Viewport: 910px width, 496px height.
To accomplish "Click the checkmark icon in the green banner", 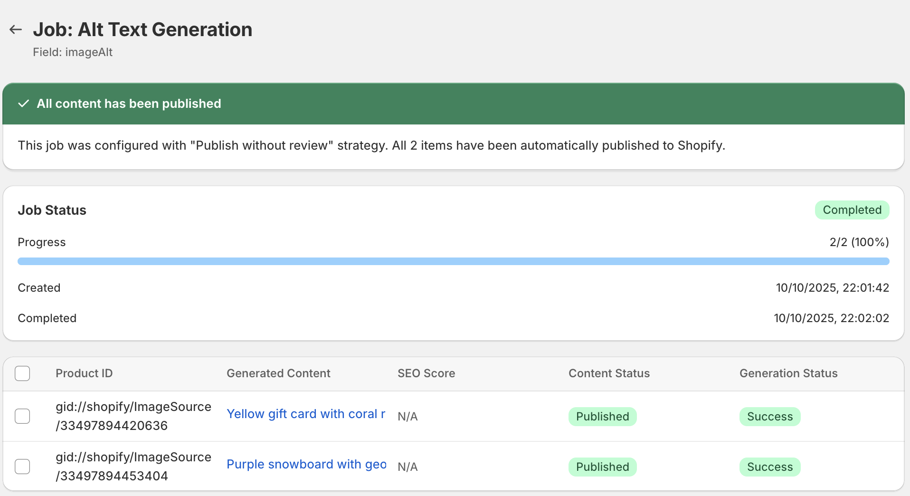I will point(23,104).
